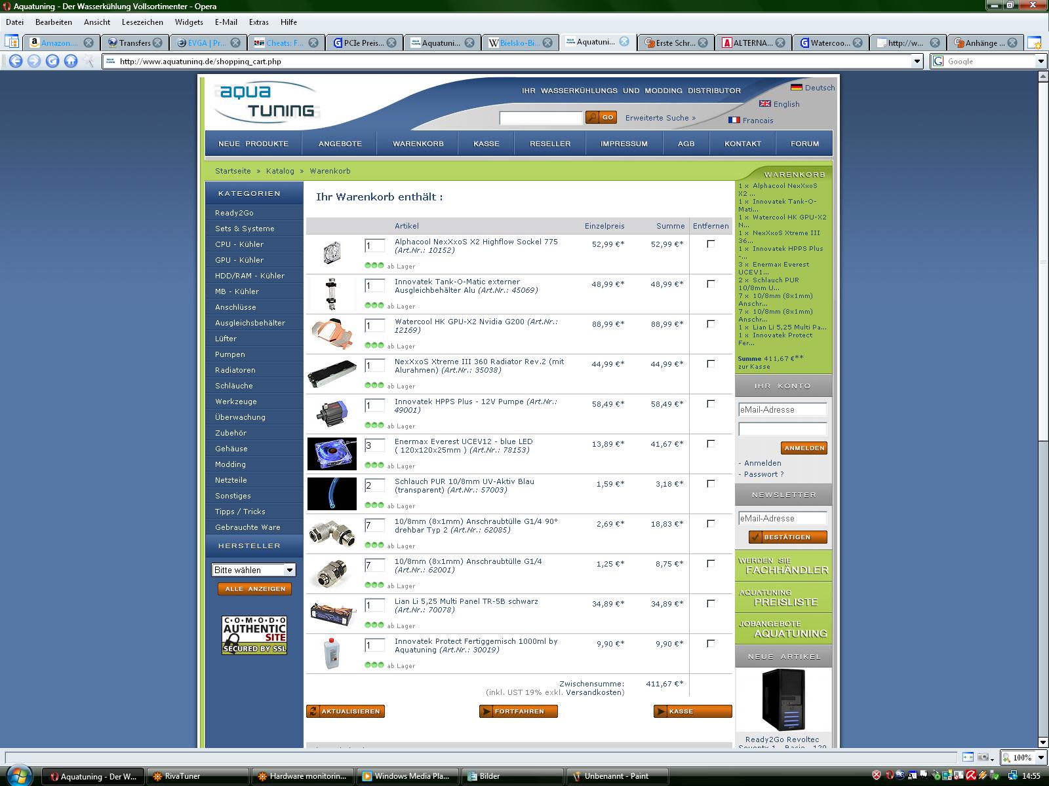Open the Lesezeichen menu

coord(142,22)
